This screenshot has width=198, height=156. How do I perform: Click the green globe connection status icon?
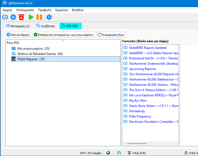pos(108,153)
